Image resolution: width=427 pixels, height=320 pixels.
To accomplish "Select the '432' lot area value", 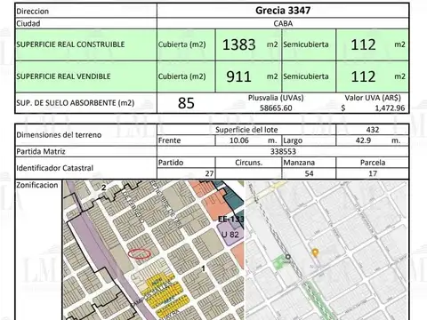I will (373, 130).
